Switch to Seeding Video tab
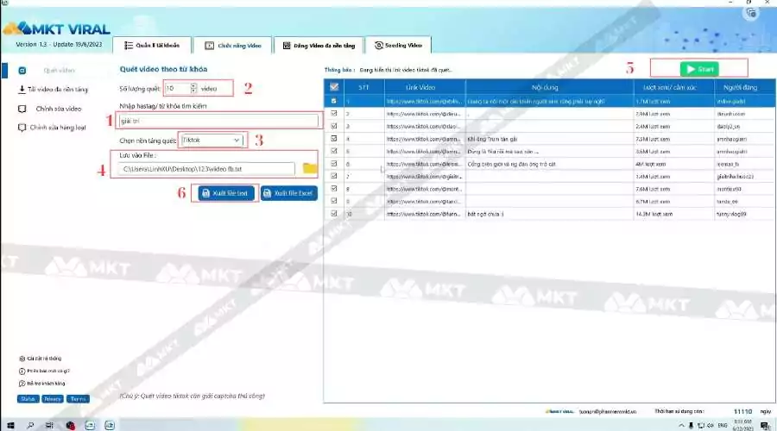The image size is (777, 431). (x=398, y=45)
